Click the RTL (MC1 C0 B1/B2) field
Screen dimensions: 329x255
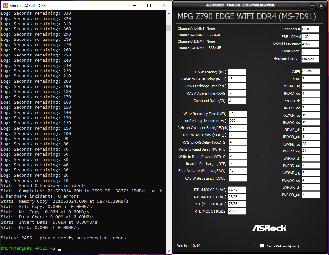click(x=237, y=204)
